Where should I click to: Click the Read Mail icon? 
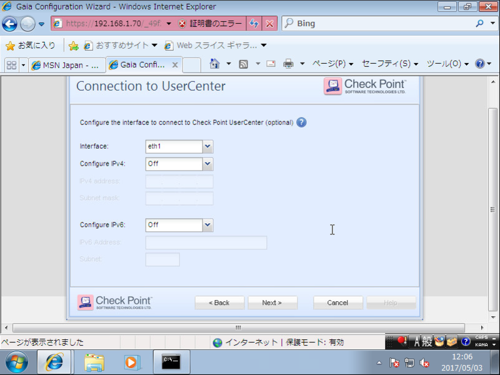click(x=271, y=64)
